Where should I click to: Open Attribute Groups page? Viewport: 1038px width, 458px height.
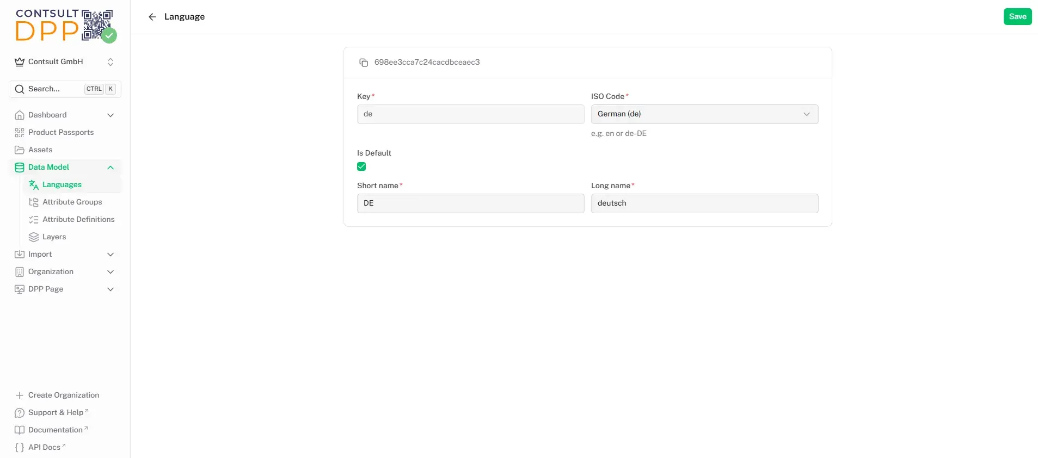click(72, 202)
